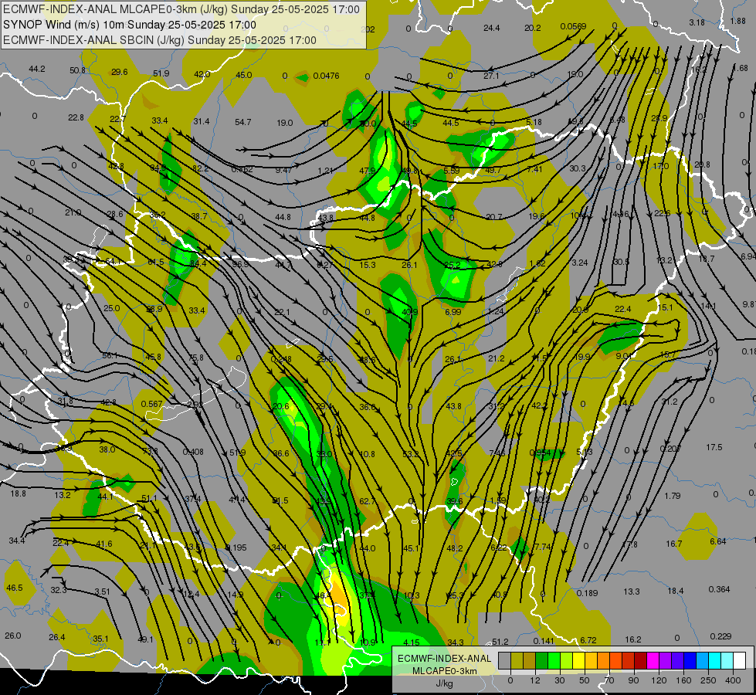The height and width of the screenshot is (695, 756).
Task: Click the map value 3.18
Action: click(x=697, y=22)
